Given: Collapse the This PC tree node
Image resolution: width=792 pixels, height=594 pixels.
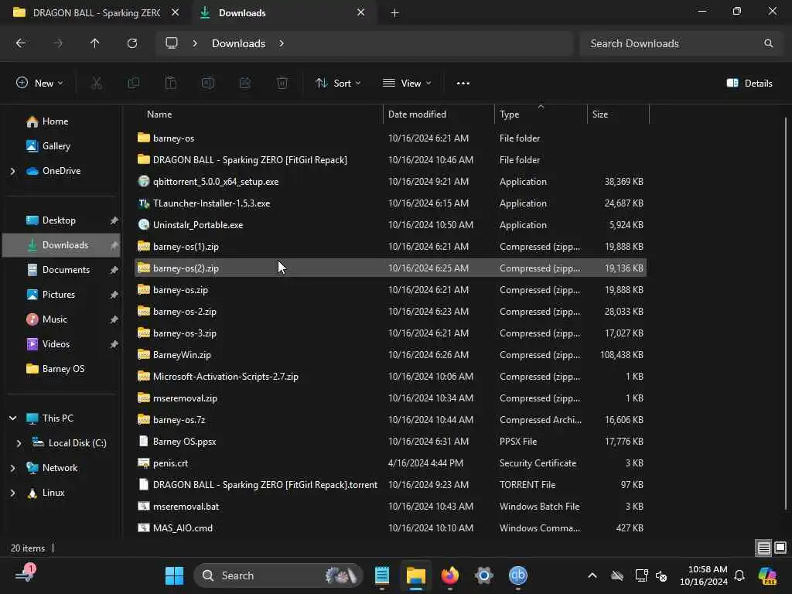Looking at the screenshot, I should click(12, 418).
